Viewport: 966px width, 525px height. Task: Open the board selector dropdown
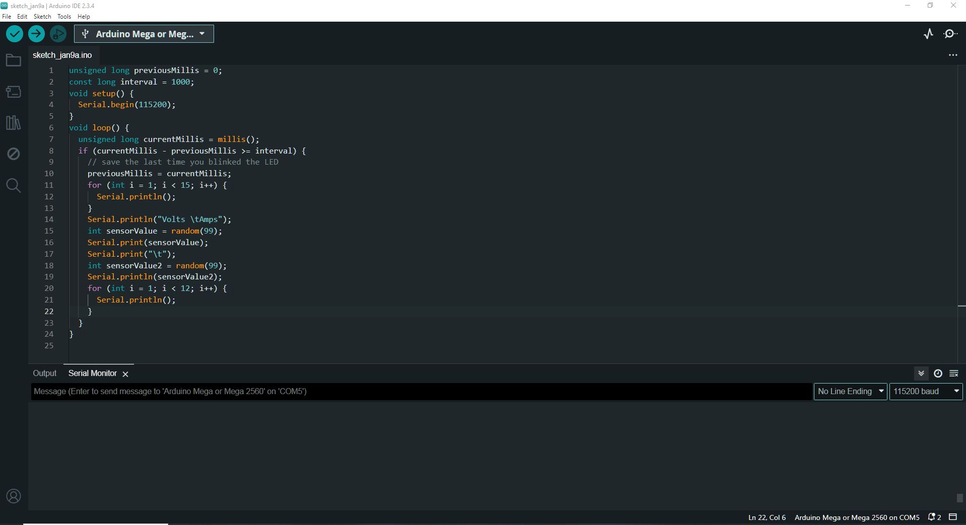143,33
